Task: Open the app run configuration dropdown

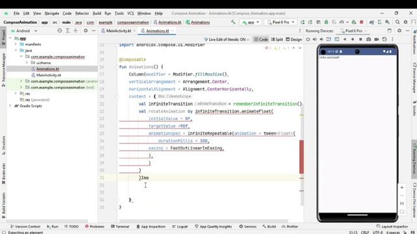Action: [x=250, y=22]
